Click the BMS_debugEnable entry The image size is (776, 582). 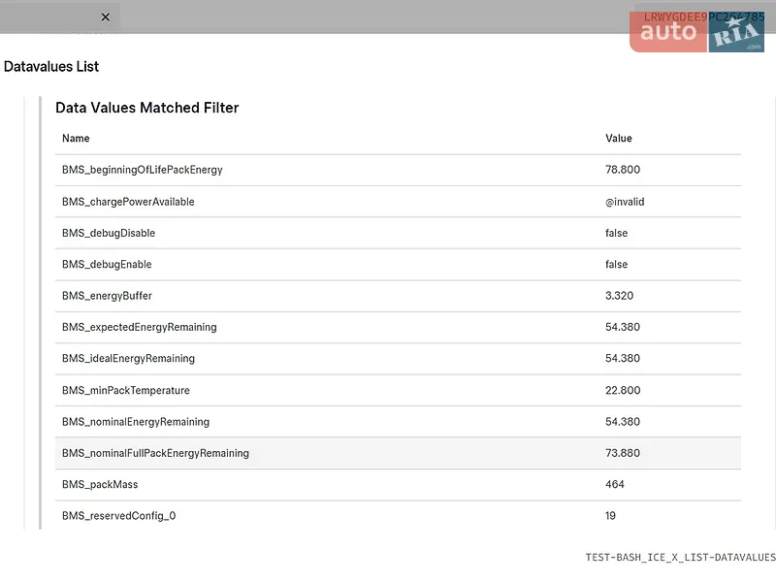click(x=398, y=264)
